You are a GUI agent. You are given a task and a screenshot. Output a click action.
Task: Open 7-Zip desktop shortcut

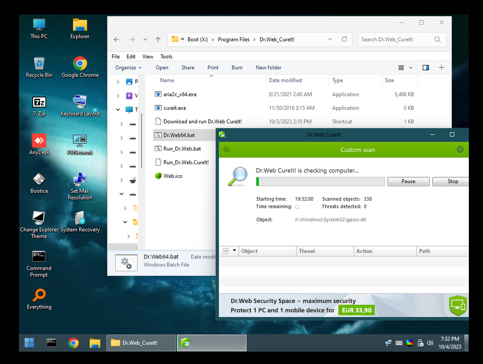pos(39,106)
